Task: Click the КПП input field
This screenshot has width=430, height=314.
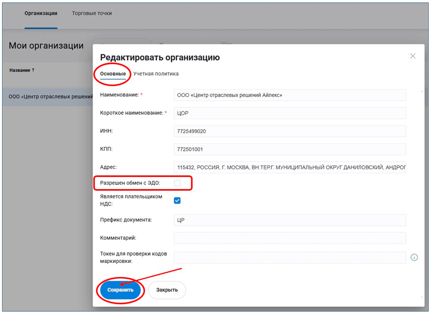Action: click(x=289, y=149)
